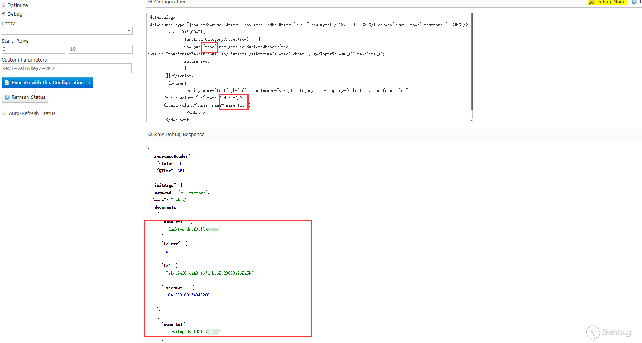Toggle the Auto-Refresh Status checkbox
This screenshot has height=343, width=642.
[x=5, y=113]
